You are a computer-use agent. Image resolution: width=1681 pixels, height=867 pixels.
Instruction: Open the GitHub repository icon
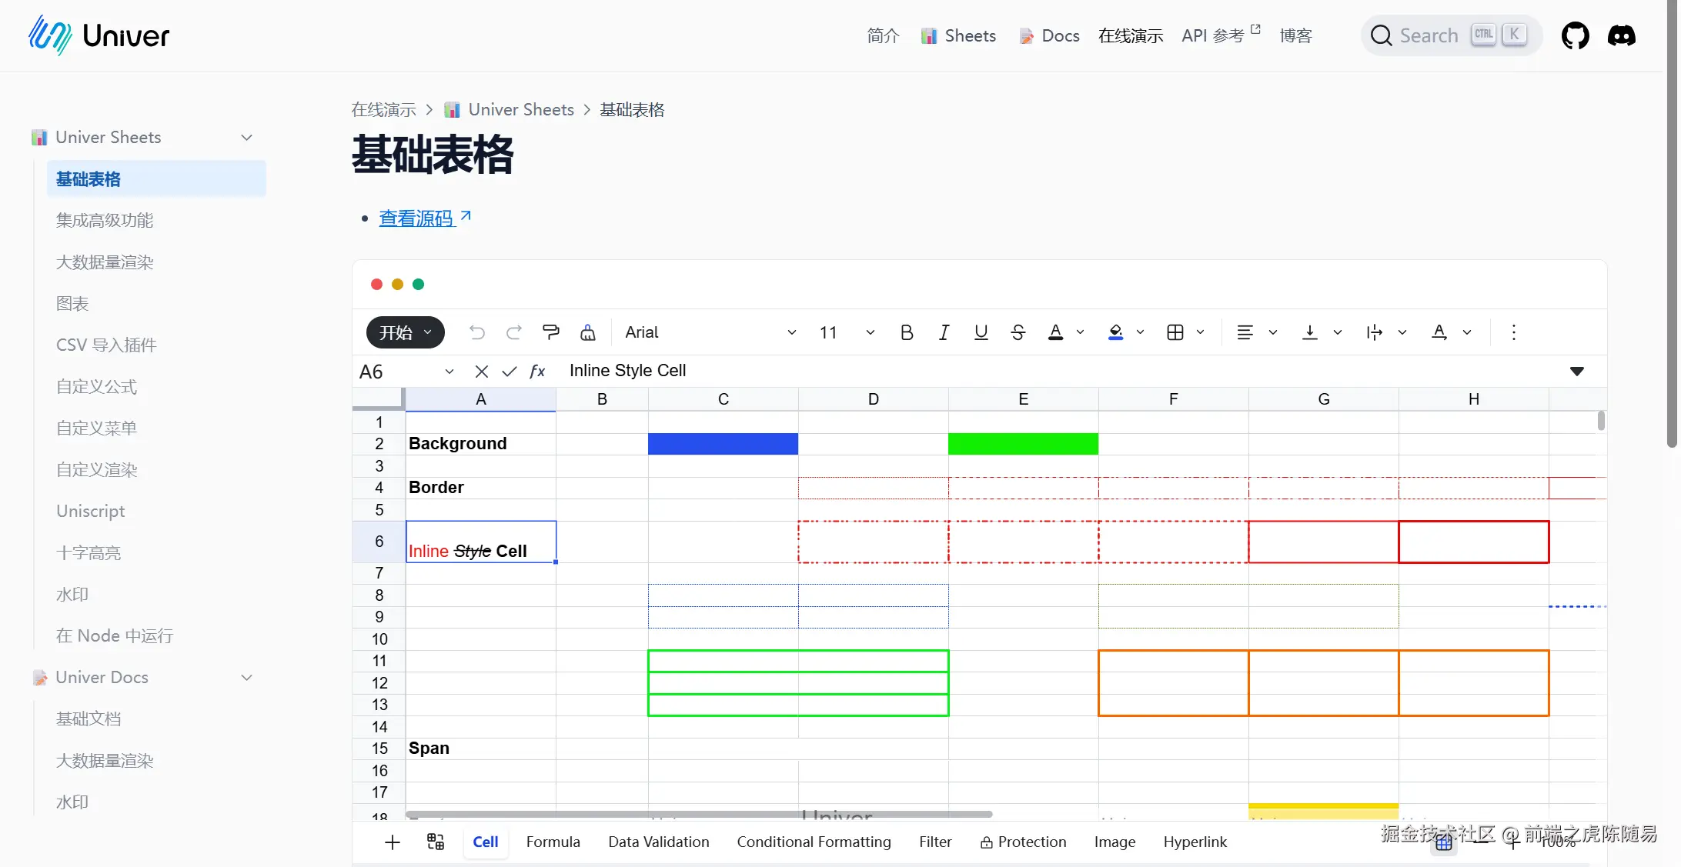1575,35
